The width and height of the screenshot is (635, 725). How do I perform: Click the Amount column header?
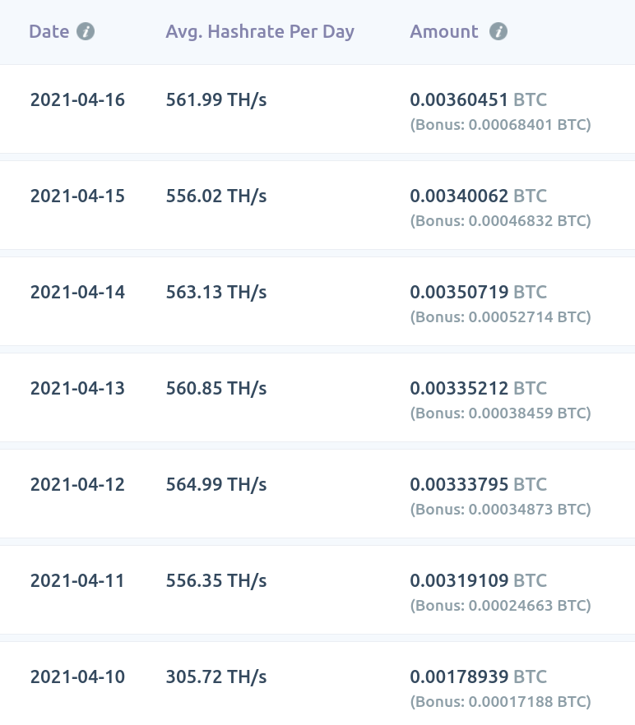(444, 32)
